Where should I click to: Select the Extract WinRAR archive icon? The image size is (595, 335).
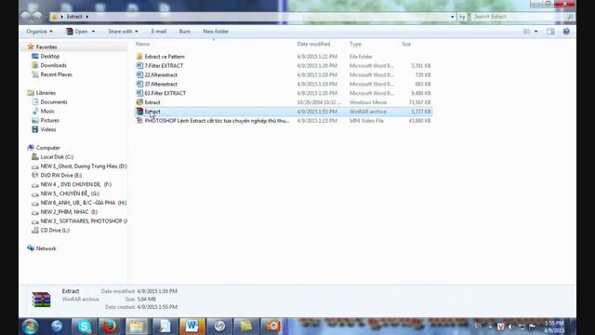[139, 112]
